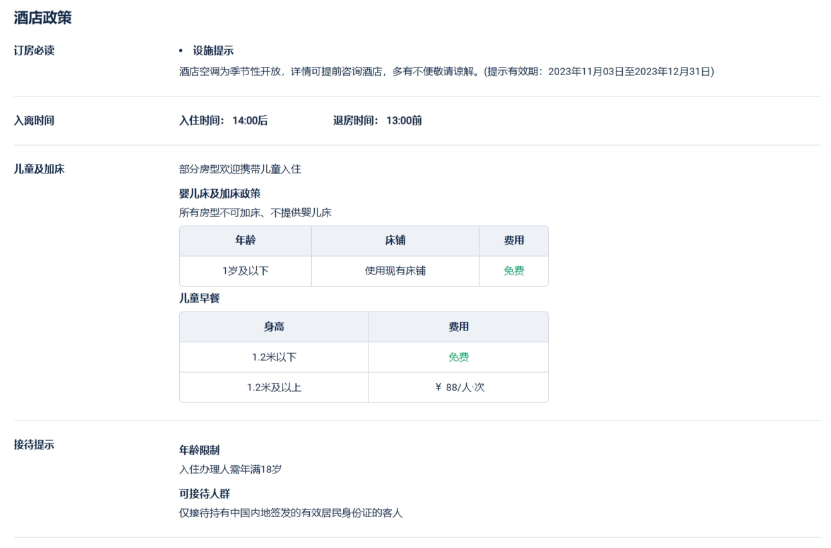This screenshot has width=831, height=548.
Task: Click the 婴儿床及加床政策 subheading
Action: 220,193
